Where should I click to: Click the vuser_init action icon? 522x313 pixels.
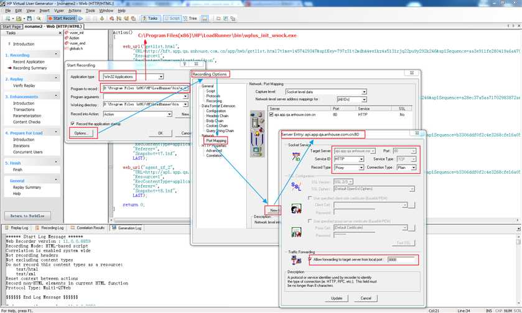(x=67, y=33)
